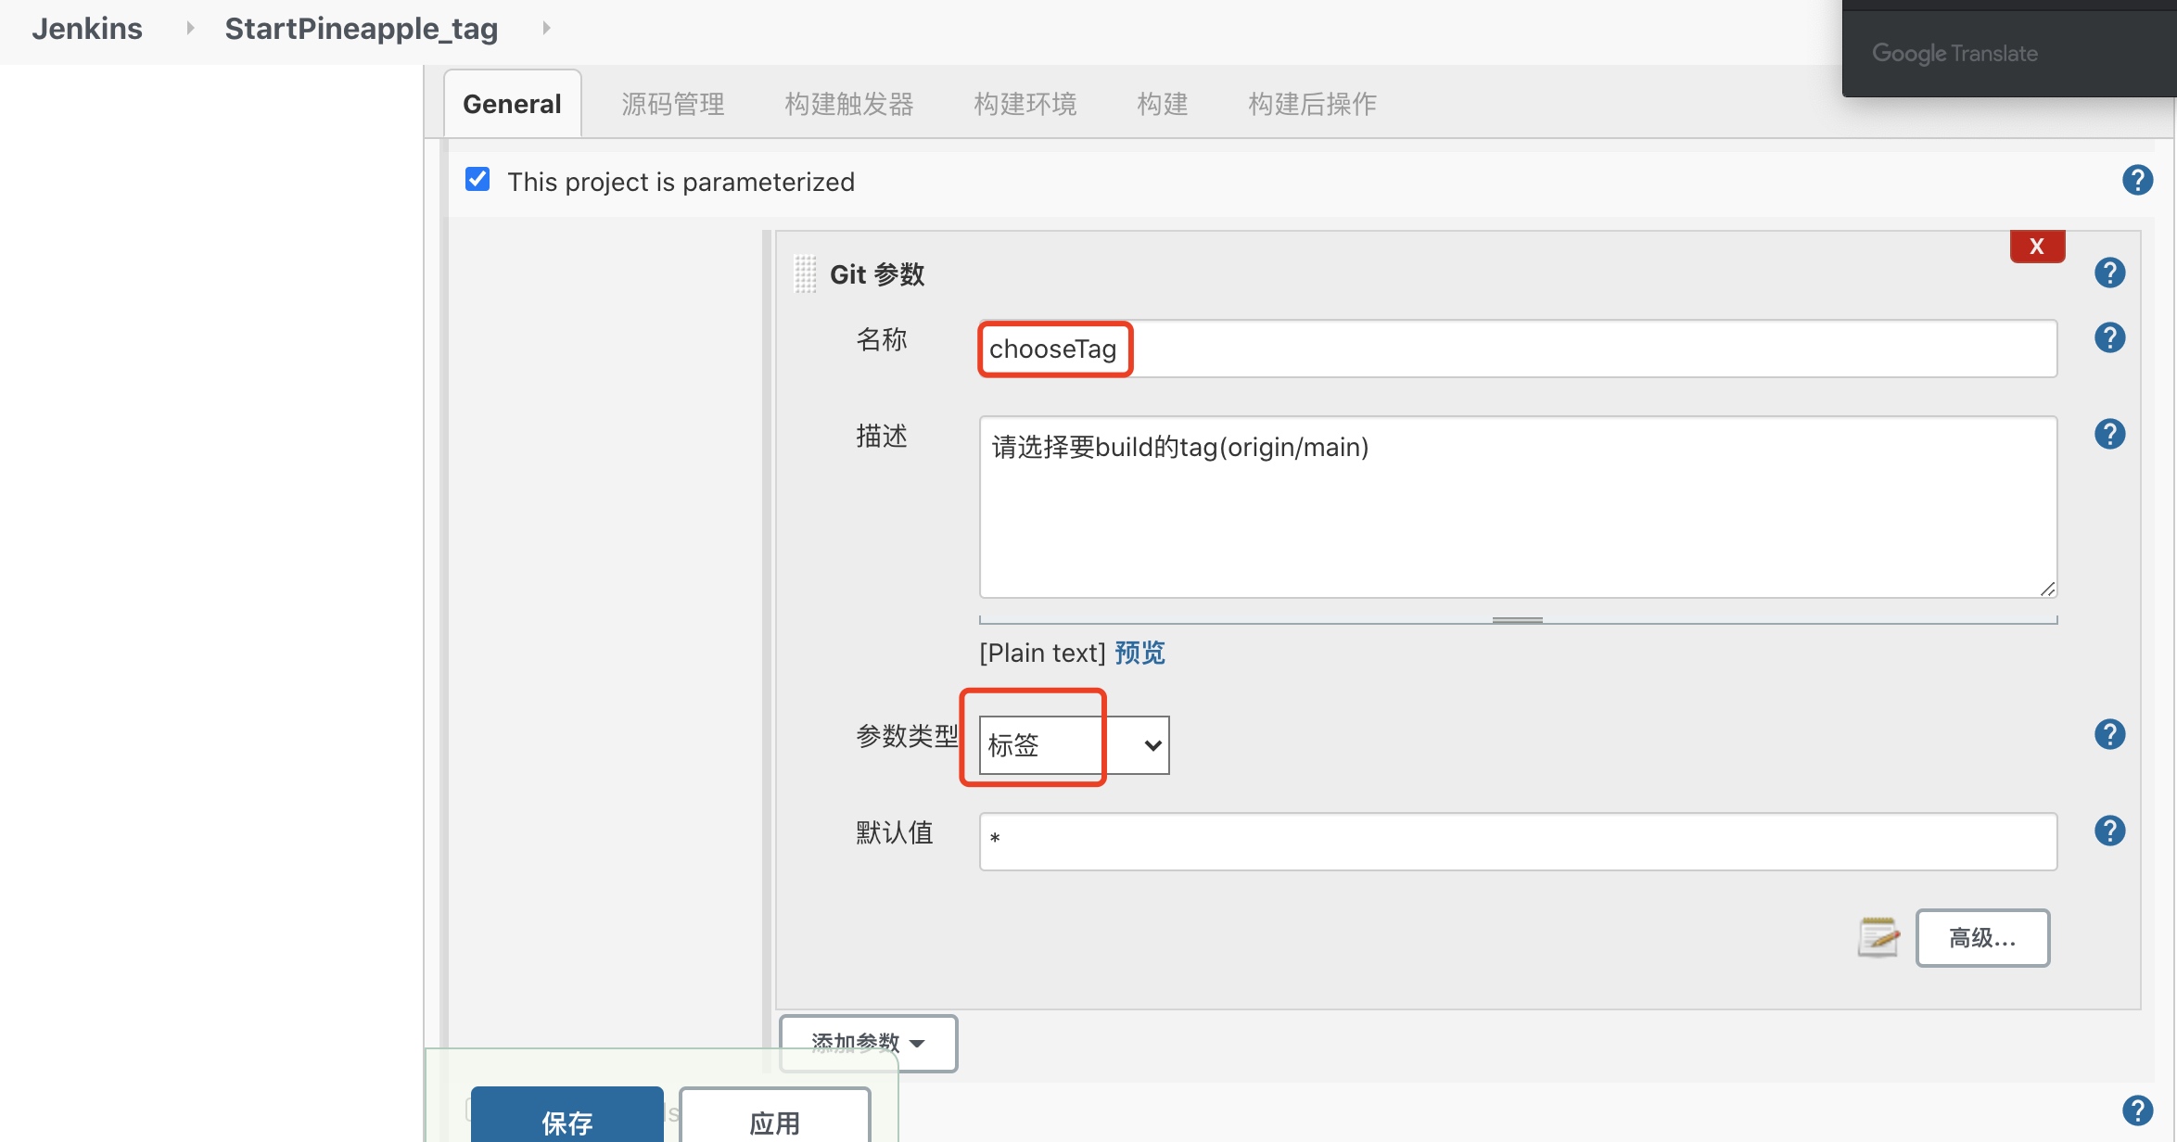
Task: Click the 保存 button
Action: [x=567, y=1120]
